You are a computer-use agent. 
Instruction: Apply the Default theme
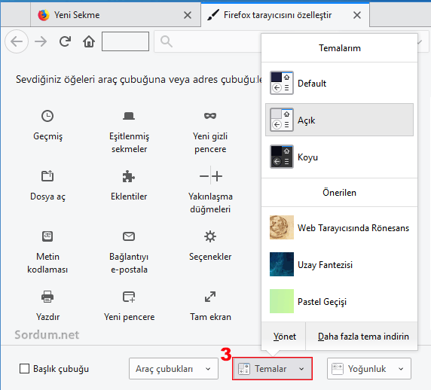tap(339, 84)
